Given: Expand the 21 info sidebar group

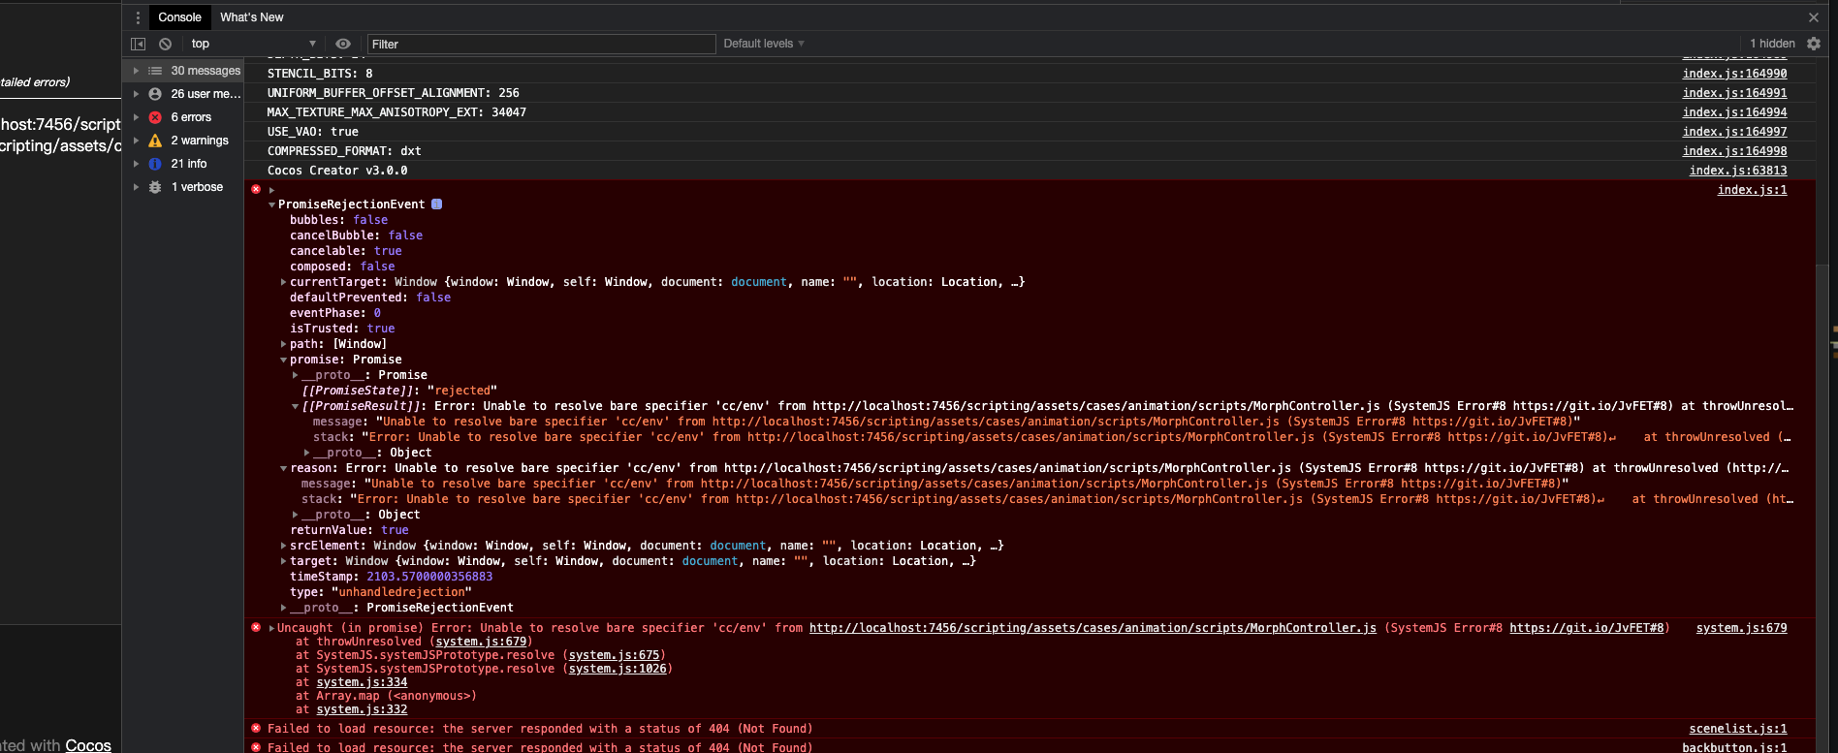Looking at the screenshot, I should pos(136,164).
